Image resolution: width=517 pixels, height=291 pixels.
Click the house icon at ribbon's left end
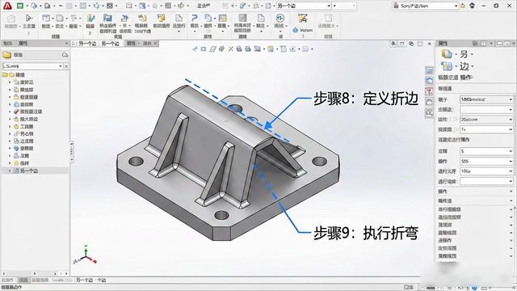pyautogui.click(x=11, y=18)
